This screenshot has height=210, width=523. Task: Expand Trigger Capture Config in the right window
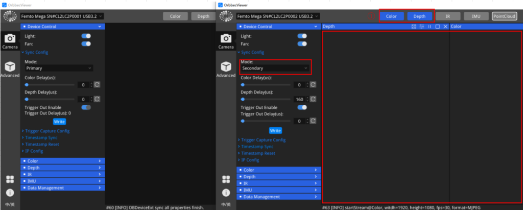click(263, 139)
